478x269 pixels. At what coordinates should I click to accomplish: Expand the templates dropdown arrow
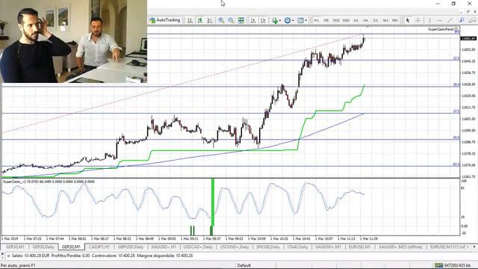point(305,20)
